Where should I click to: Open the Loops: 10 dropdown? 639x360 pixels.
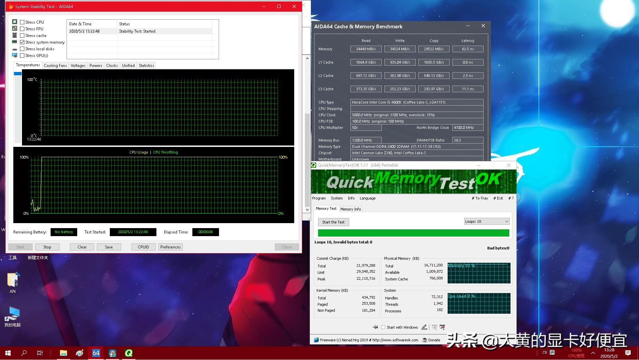point(487,221)
